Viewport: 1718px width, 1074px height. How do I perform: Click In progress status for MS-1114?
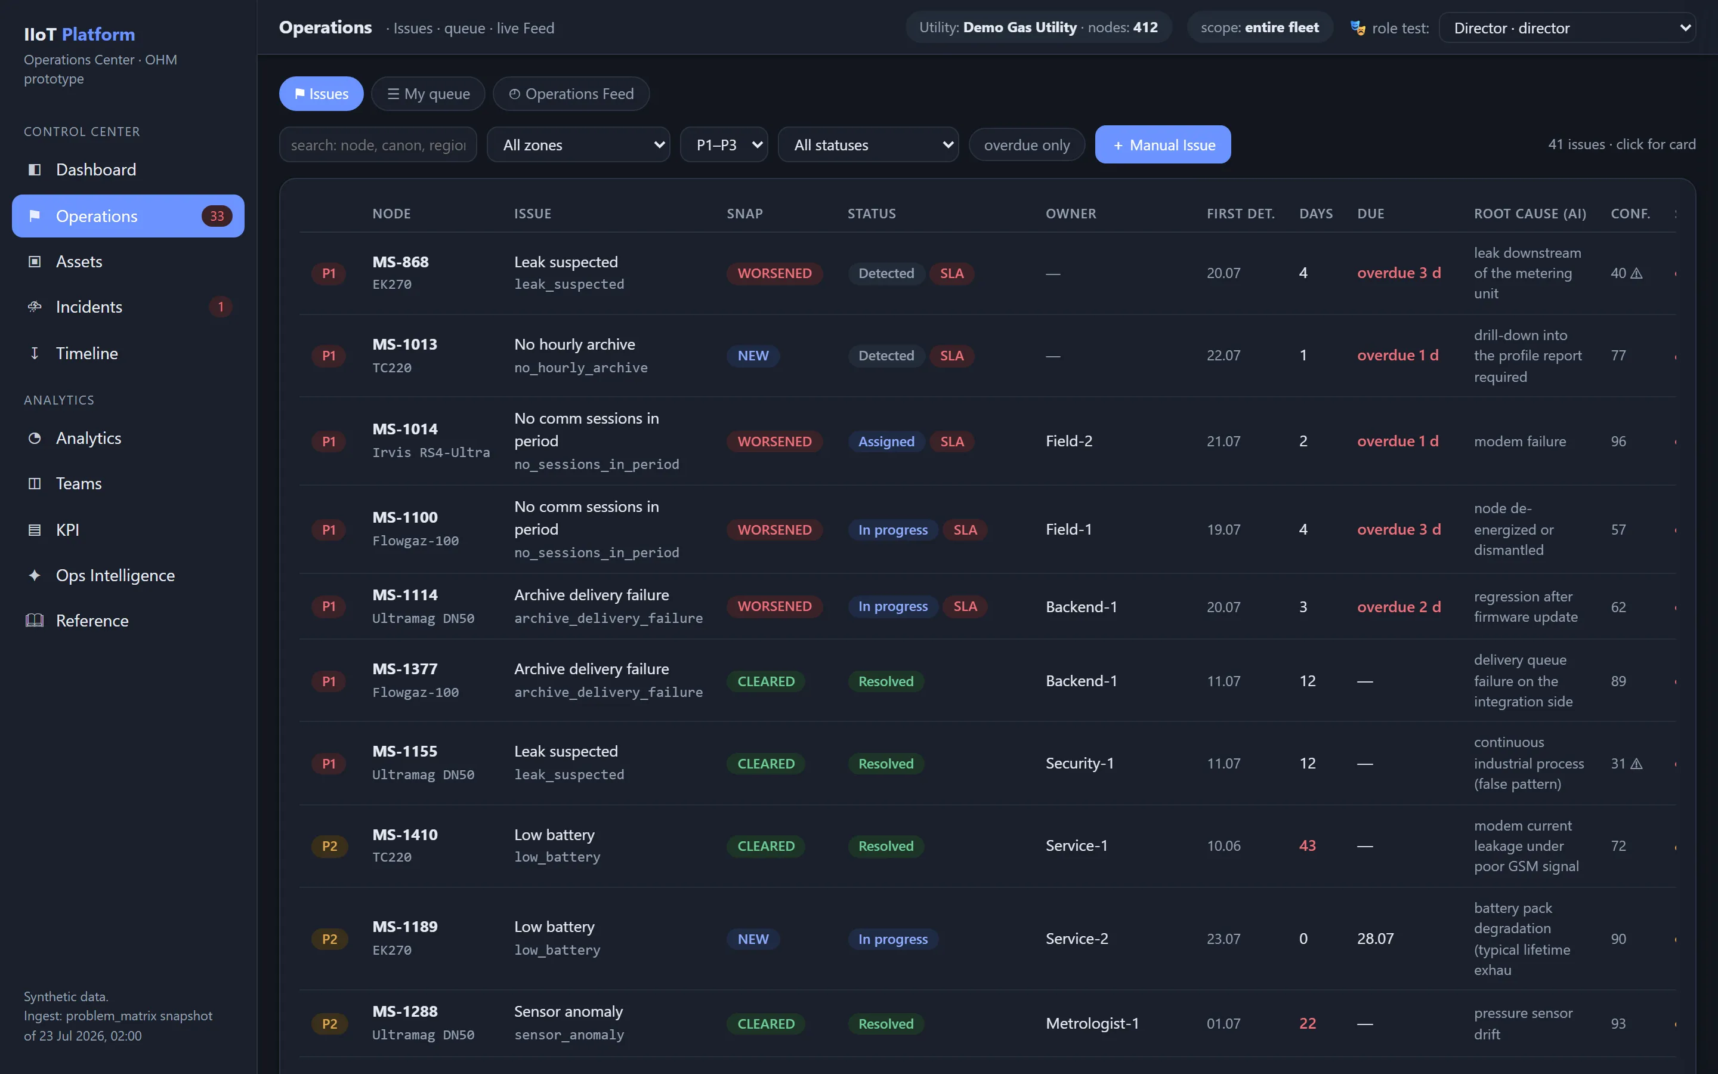pyautogui.click(x=893, y=607)
